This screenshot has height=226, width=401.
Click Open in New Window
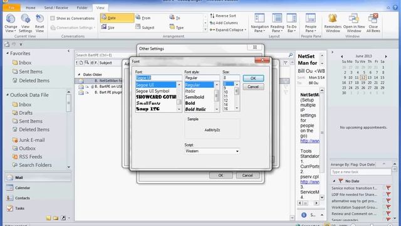354,23
